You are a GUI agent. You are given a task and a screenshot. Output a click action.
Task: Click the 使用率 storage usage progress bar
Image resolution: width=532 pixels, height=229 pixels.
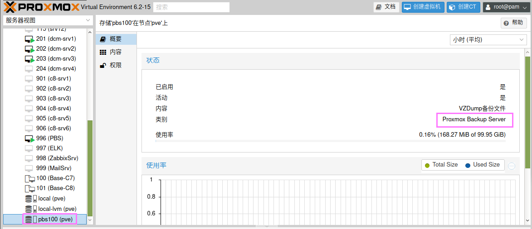[x=331, y=141]
